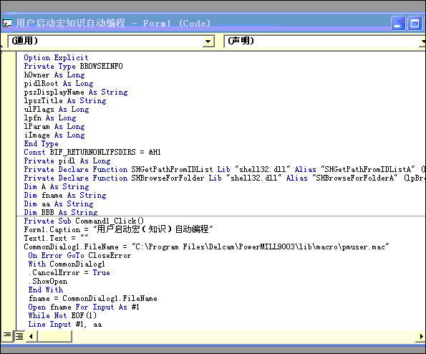
Task: Click the .CancelError = True line
Action: [69, 273]
